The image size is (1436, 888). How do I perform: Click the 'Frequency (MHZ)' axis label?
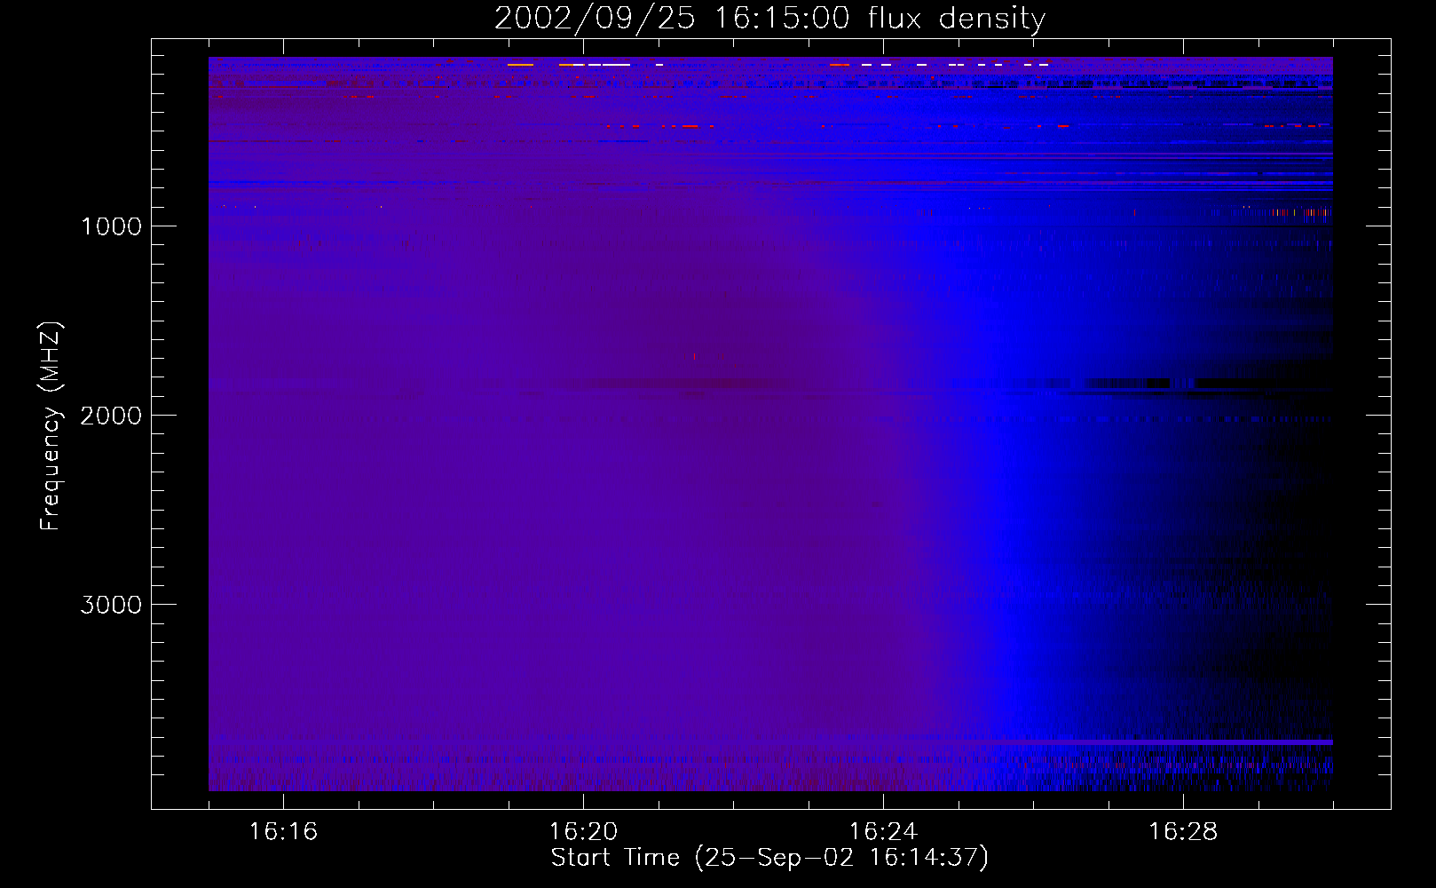tap(51, 426)
